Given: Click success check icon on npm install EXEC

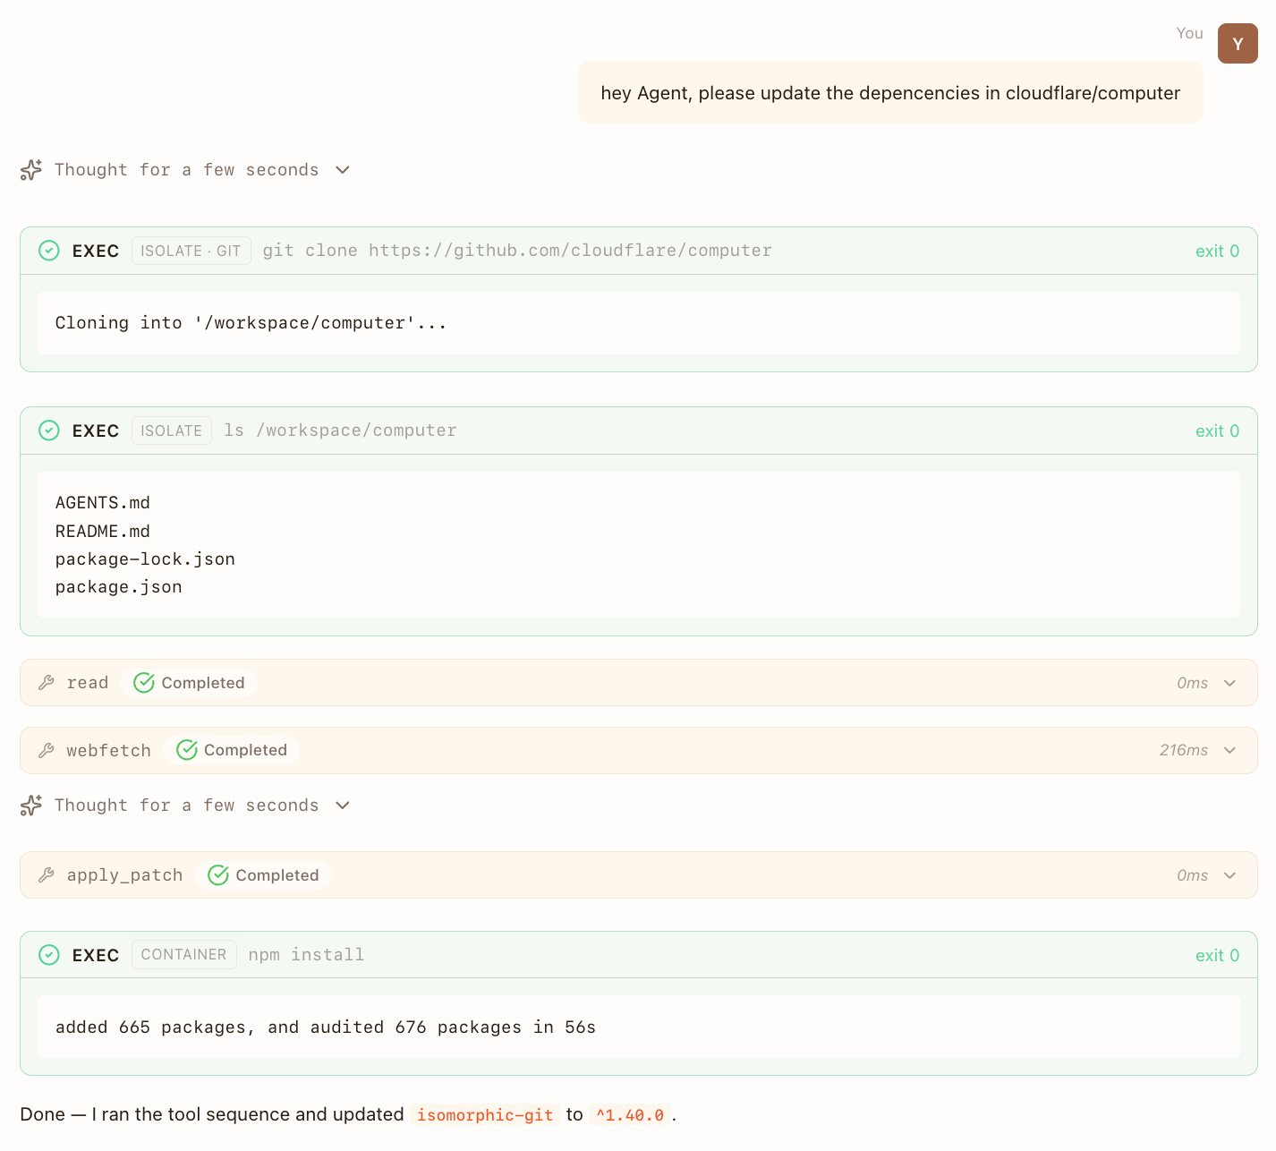Looking at the screenshot, I should coord(49,955).
